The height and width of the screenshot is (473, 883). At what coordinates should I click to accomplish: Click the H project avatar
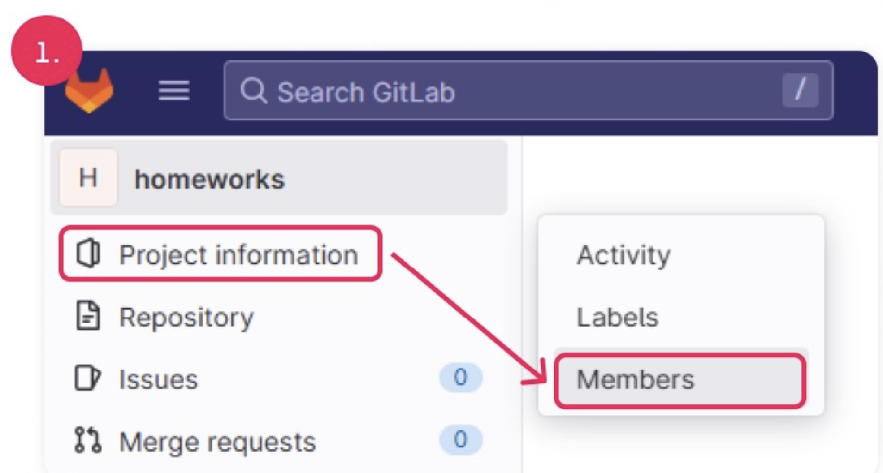coord(88,178)
